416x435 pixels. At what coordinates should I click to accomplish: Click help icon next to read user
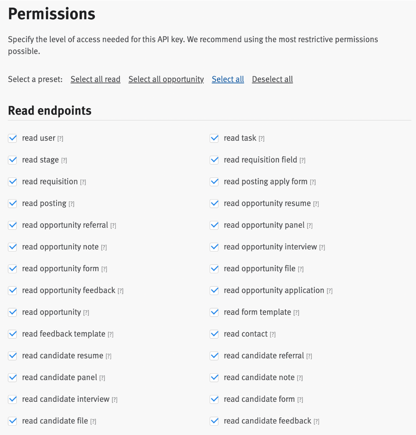coord(60,139)
